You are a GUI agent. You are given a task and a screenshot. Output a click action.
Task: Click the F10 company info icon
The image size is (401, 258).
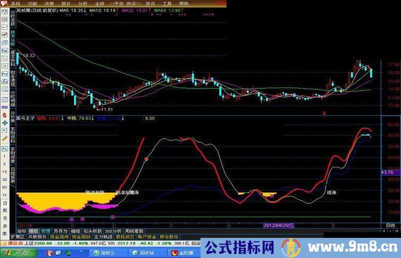pos(5,50)
